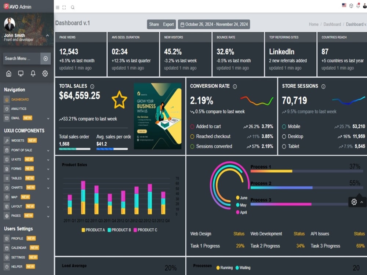Click the Process 1 progress bar
This screenshot has height=275, width=367.
[306, 171]
